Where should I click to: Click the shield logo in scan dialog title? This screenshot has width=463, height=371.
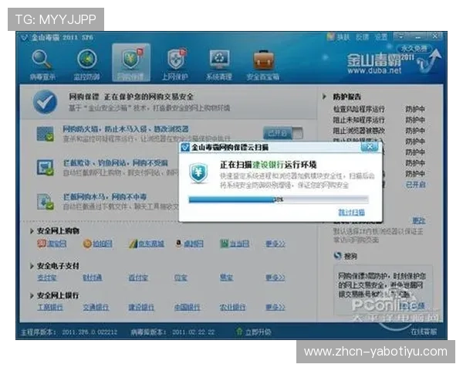185,147
